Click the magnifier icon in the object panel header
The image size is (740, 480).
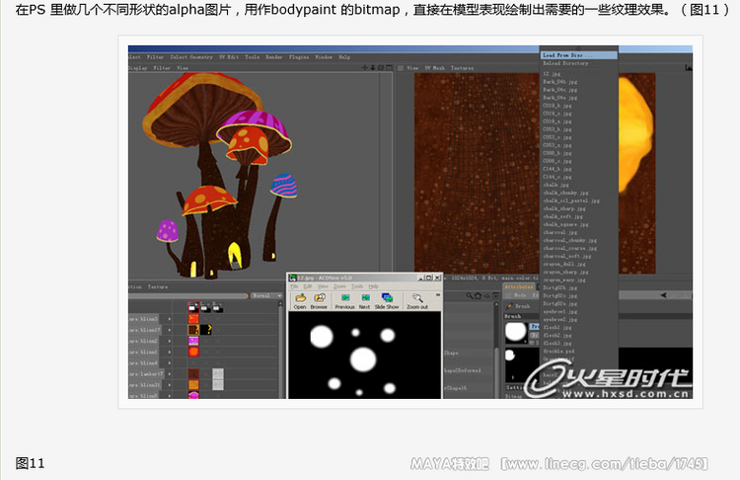point(470,295)
